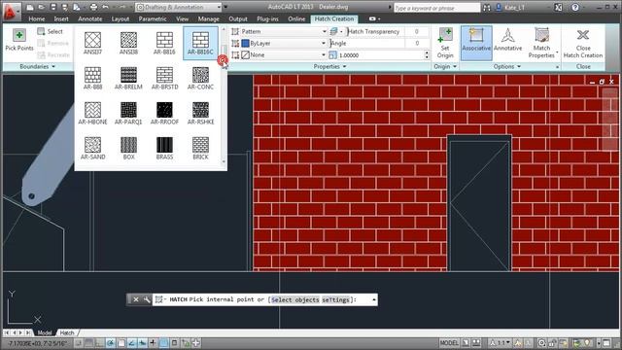Select the highlighted AR-B816C pattern

coord(200,43)
